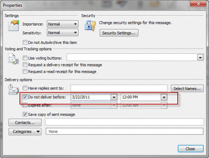Click the Contacts text field
Image resolution: width=209 pixels, height=158 pixels.
click(124, 122)
